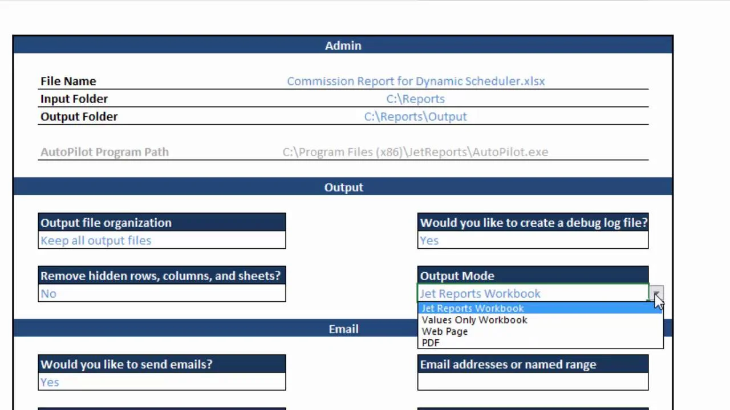Pick PDF from the output list
Viewport: 730px width, 410px height.
pyautogui.click(x=431, y=343)
